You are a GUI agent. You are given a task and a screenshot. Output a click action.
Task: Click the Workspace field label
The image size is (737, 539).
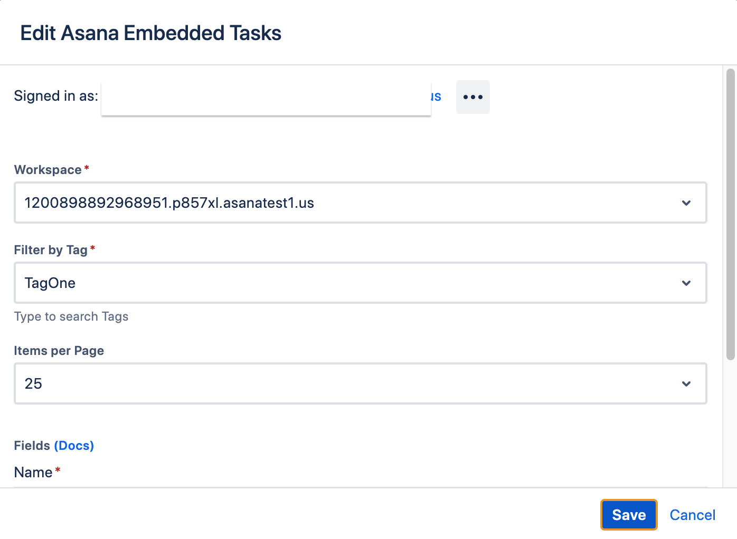coord(48,170)
